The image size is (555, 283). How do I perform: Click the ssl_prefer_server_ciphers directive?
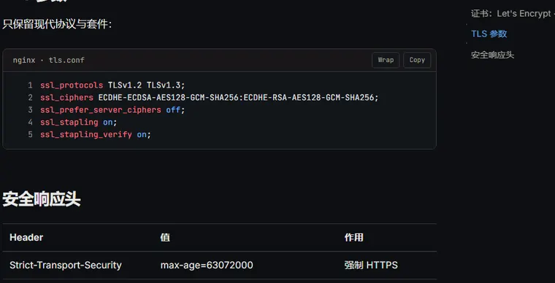coord(101,110)
